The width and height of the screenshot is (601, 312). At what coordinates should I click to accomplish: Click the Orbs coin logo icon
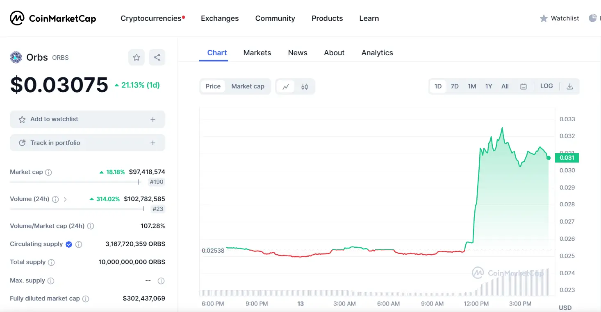(x=16, y=57)
